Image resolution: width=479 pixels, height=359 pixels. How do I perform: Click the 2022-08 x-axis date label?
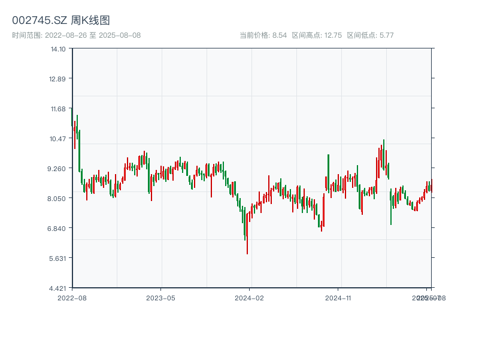click(72, 297)
